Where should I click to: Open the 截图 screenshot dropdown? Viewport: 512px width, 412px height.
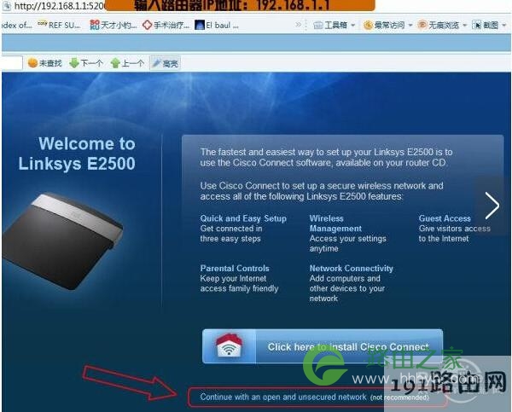click(x=489, y=25)
